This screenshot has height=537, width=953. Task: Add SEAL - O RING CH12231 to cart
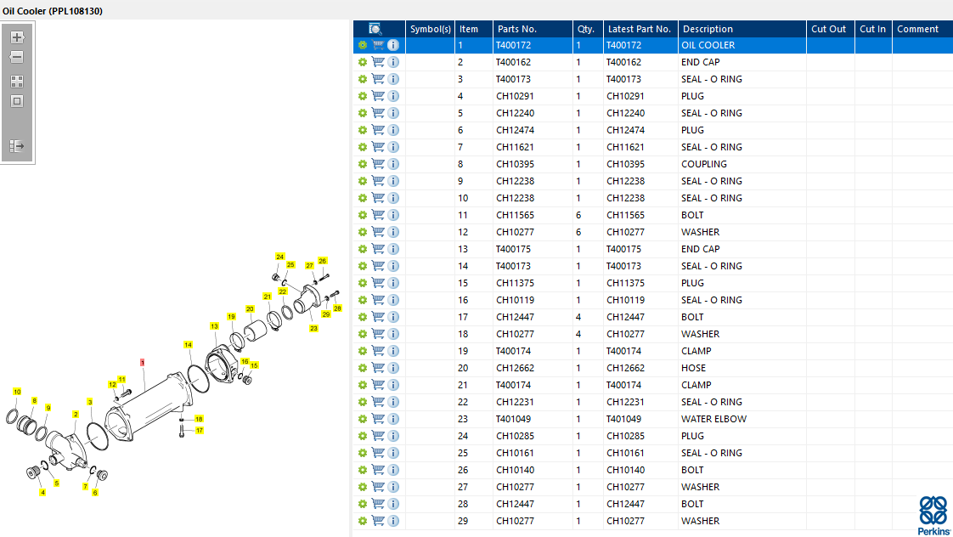pyautogui.click(x=378, y=402)
